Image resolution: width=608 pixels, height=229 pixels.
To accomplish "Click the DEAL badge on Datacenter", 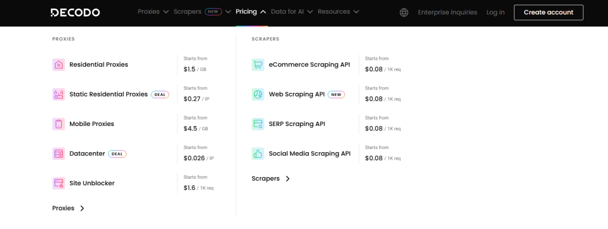I will coord(117,154).
